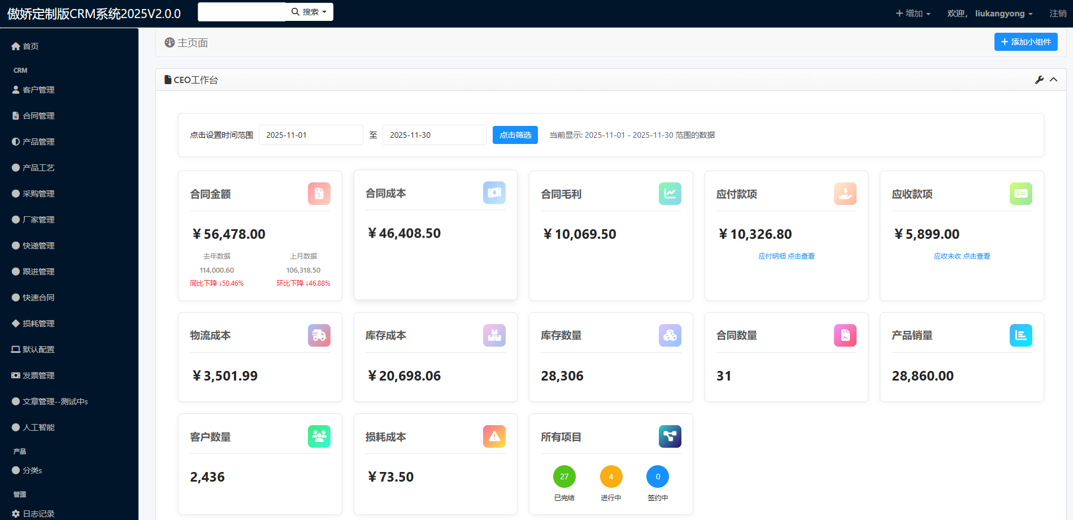Click the green 已完结 count circle

coord(564,477)
